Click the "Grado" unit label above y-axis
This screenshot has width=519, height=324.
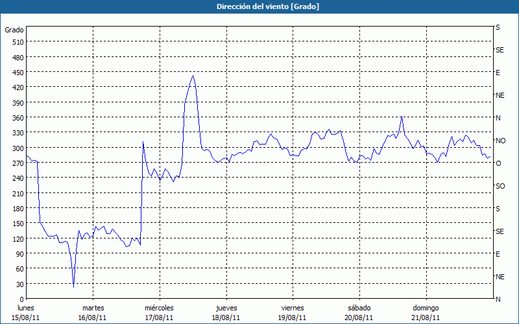[14, 30]
